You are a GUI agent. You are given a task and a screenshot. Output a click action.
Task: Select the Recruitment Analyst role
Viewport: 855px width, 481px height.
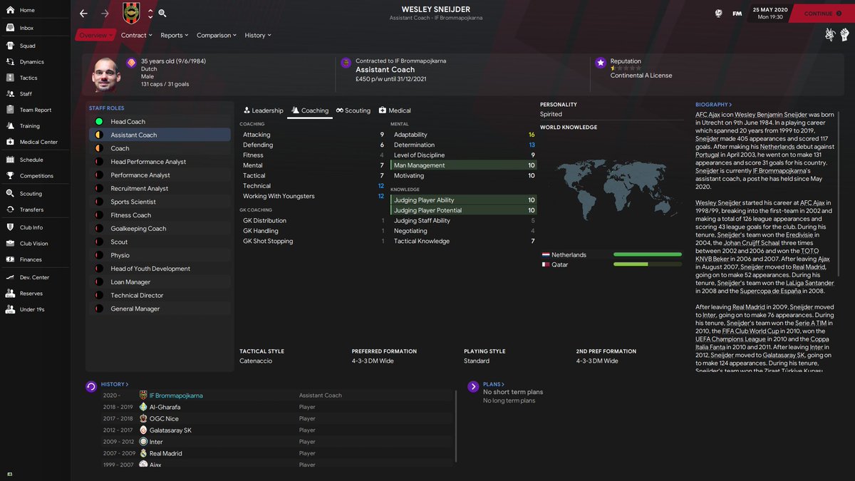pyautogui.click(x=160, y=189)
